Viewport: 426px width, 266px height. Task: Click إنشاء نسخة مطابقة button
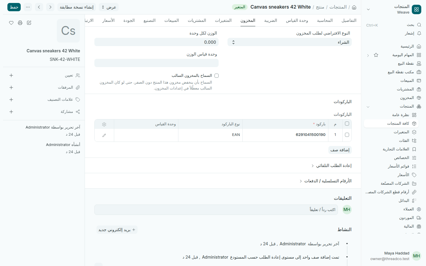click(x=77, y=7)
